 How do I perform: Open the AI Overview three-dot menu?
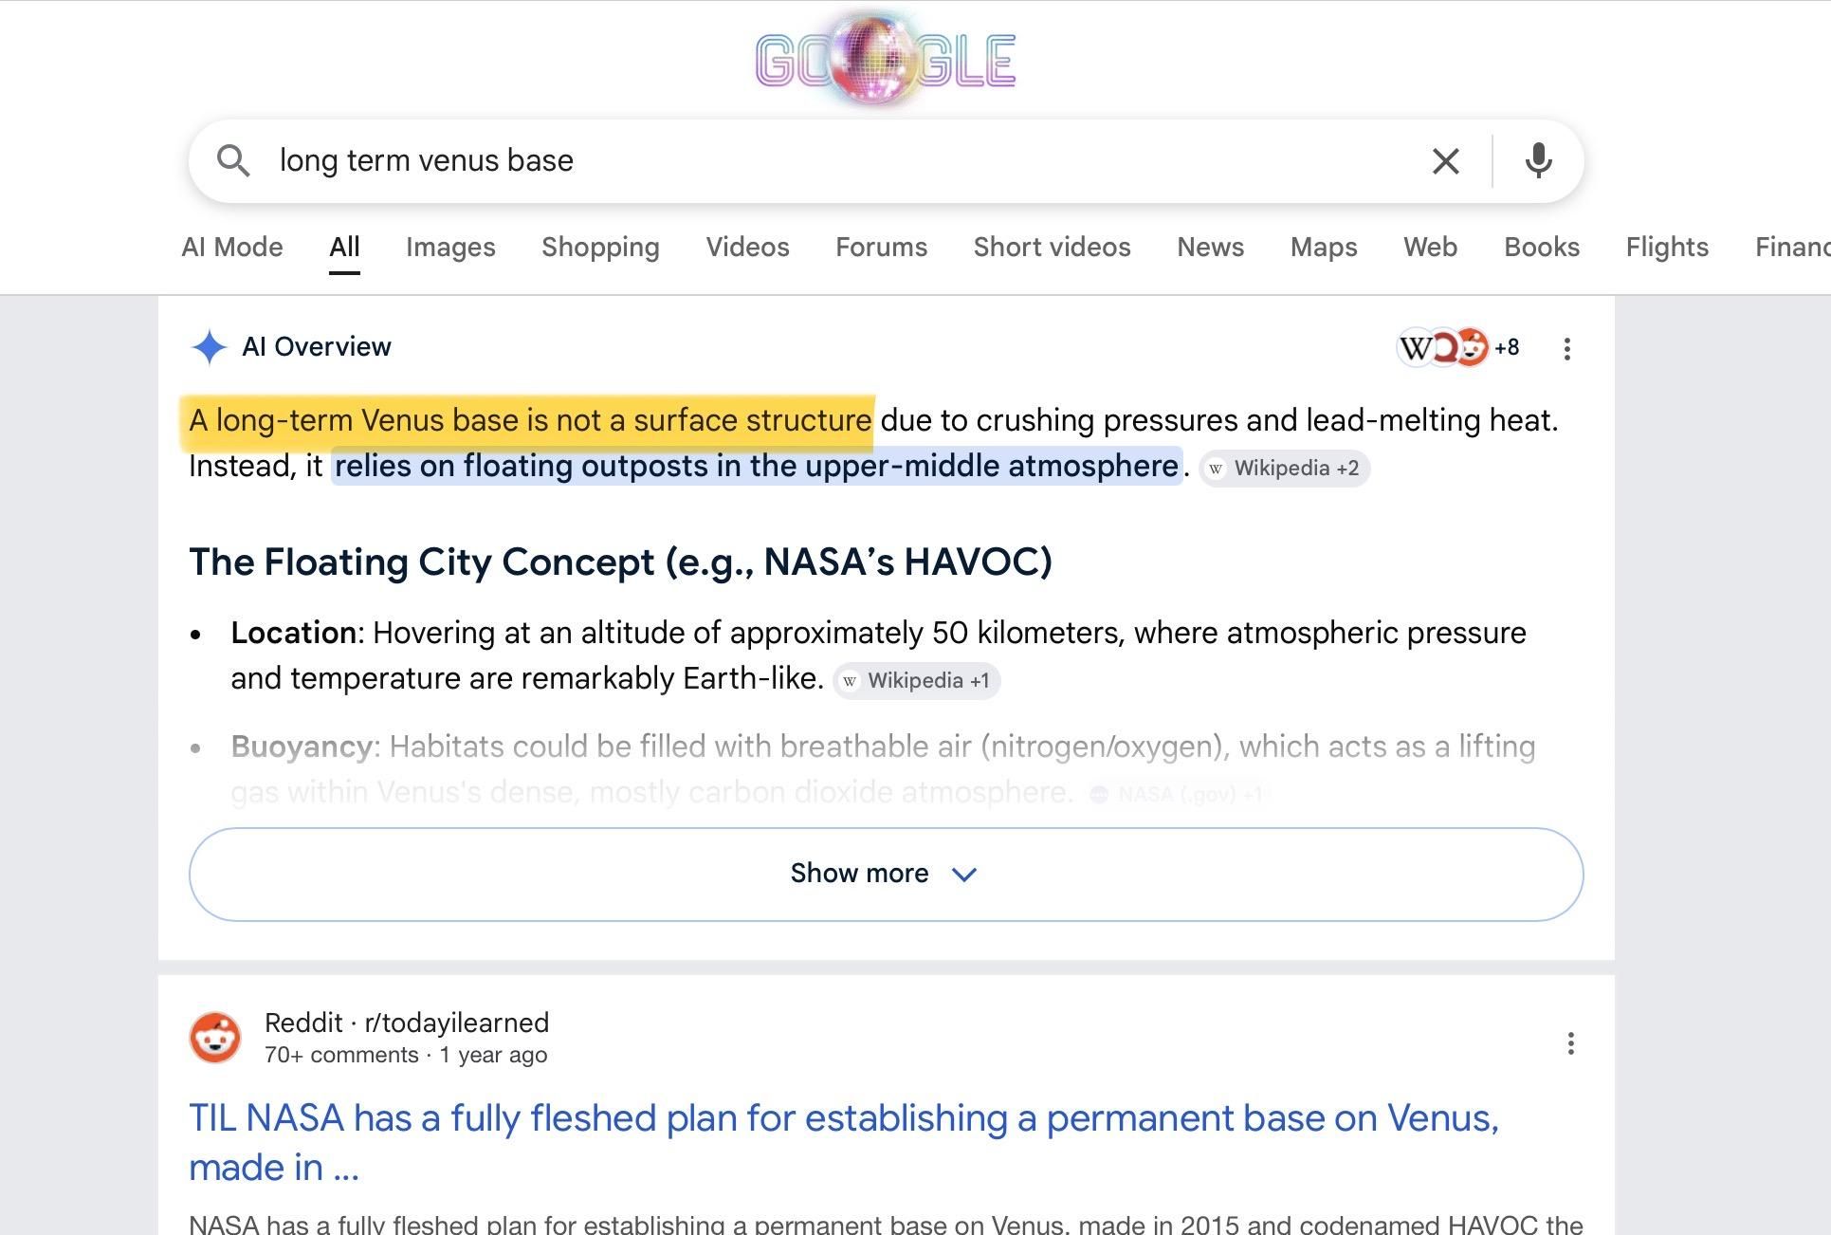1566,349
